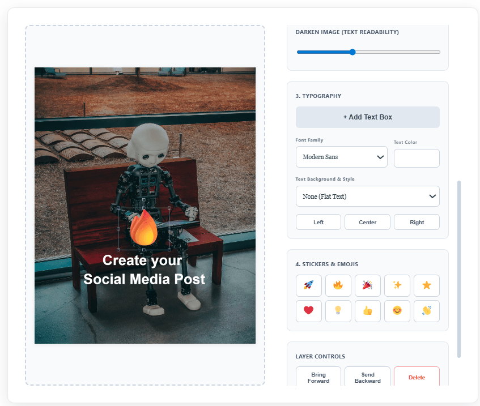Adjust the Darken Image slider handle
This screenshot has width=480, height=406.
352,52
